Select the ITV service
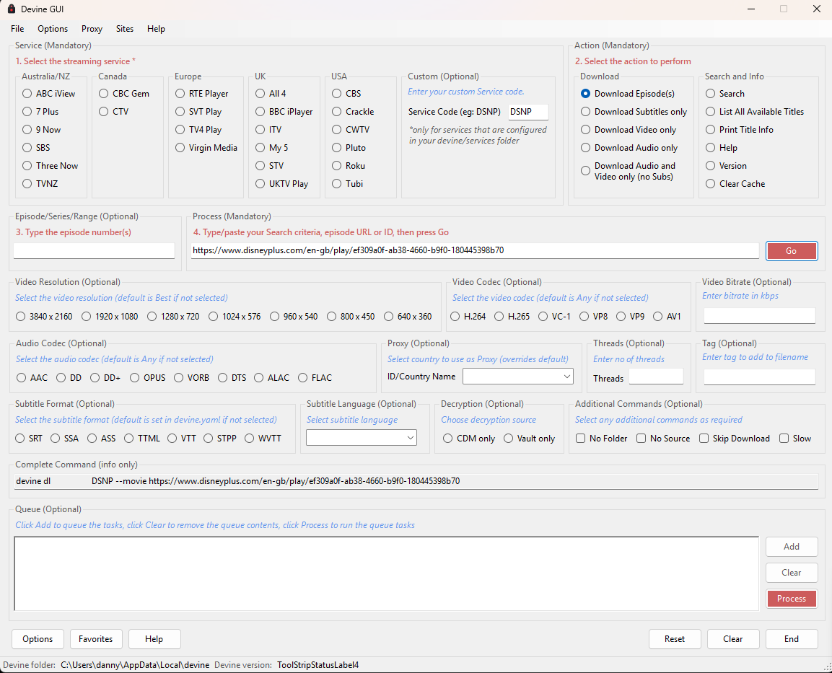 click(268, 129)
